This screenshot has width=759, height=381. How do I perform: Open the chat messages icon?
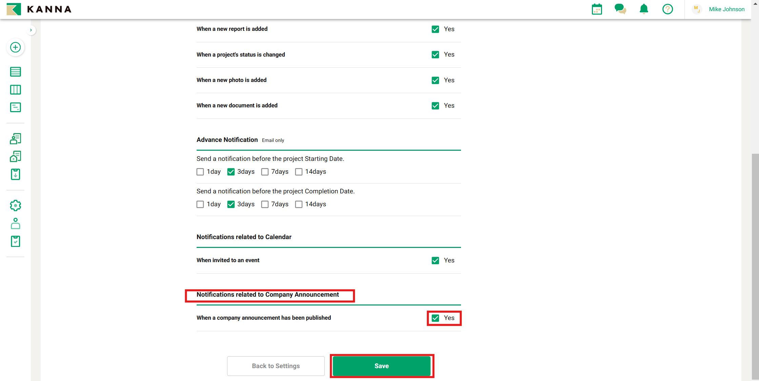[x=620, y=9]
